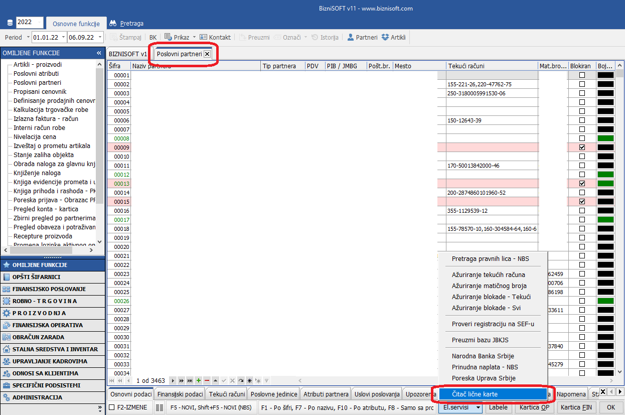
Task: Collapse the Omiljene funkcije panel
Action: [99, 53]
